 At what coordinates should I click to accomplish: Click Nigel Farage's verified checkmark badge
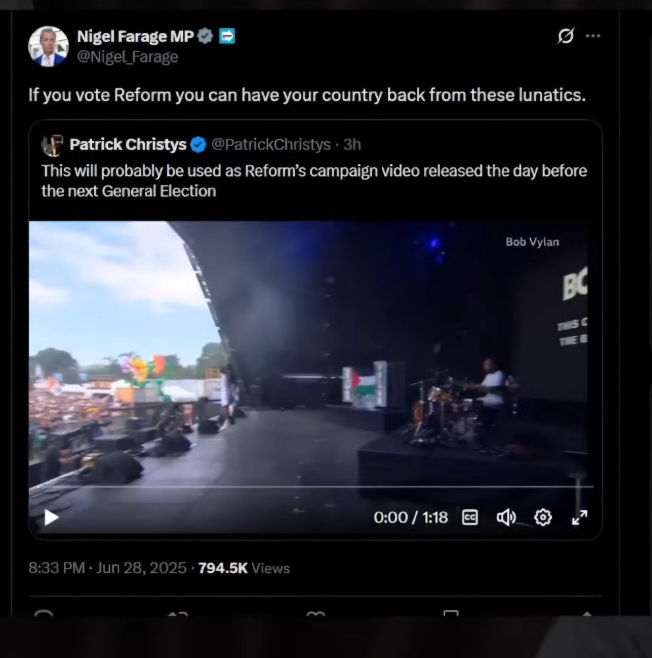tap(205, 36)
